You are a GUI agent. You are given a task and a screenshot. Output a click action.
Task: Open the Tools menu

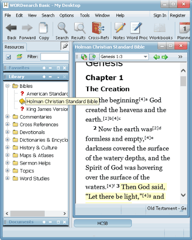pos(85,15)
